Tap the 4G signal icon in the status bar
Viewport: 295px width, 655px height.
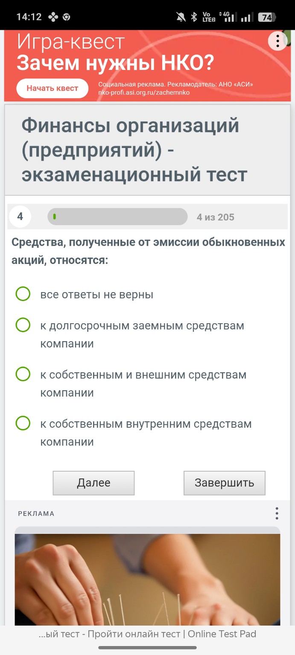(x=228, y=15)
